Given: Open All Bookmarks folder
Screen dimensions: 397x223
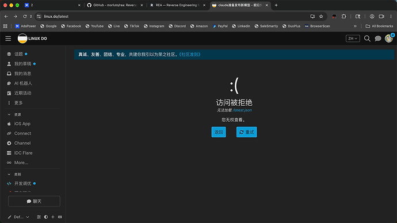Looking at the screenshot, I should [379, 26].
